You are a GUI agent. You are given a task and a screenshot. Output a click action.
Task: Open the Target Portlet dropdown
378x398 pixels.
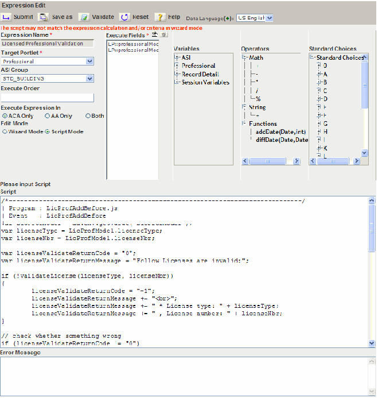tap(48, 61)
